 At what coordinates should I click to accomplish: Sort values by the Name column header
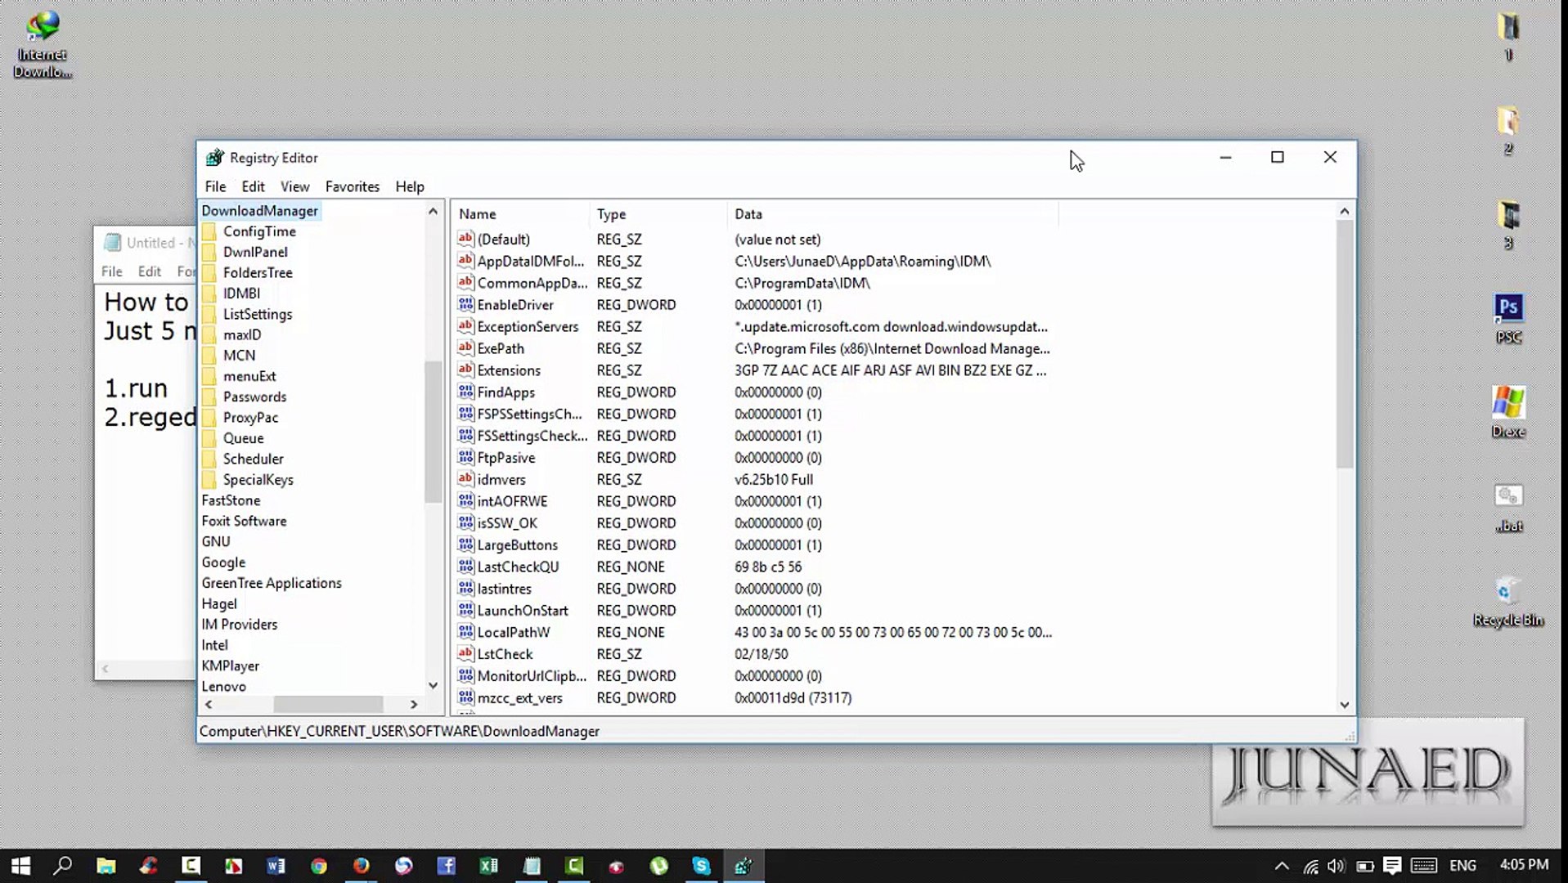click(477, 213)
